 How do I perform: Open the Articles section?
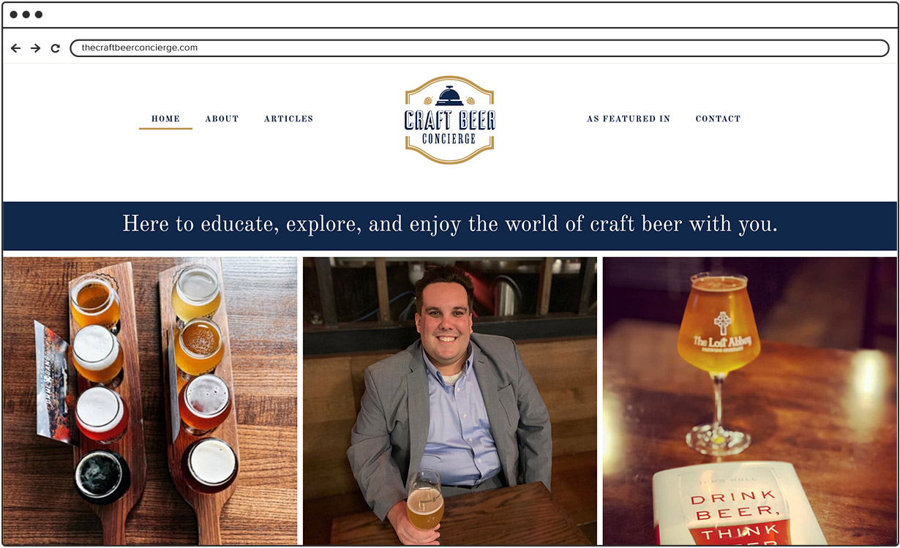(288, 119)
